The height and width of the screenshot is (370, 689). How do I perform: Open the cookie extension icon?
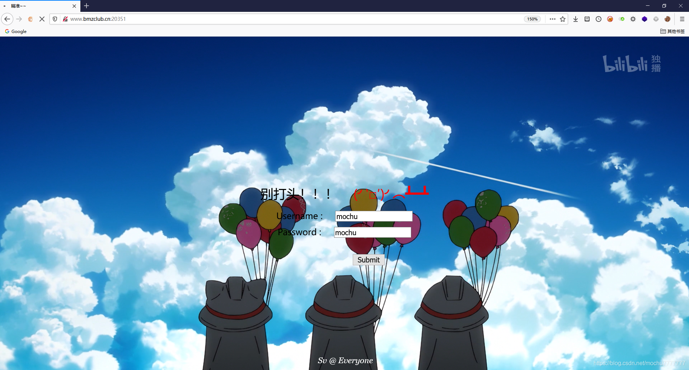pos(667,19)
